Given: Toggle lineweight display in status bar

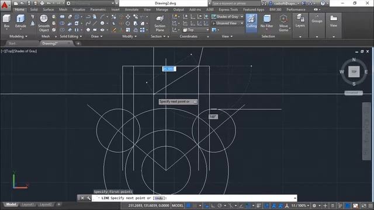Looking at the screenshot, I should click(x=259, y=205).
